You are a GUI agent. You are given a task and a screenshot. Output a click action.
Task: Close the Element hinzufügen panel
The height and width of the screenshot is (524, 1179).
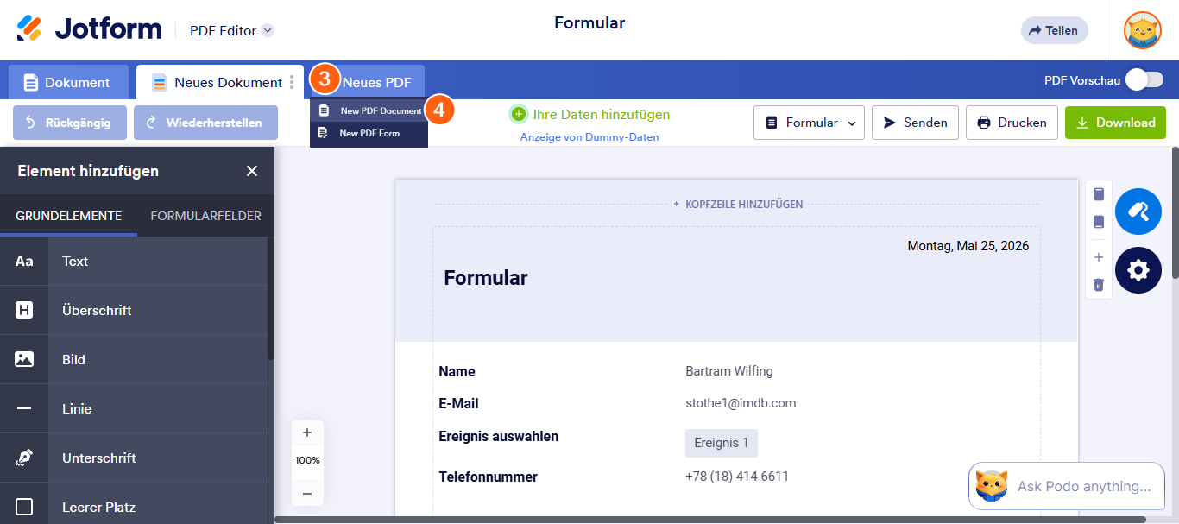click(x=252, y=171)
